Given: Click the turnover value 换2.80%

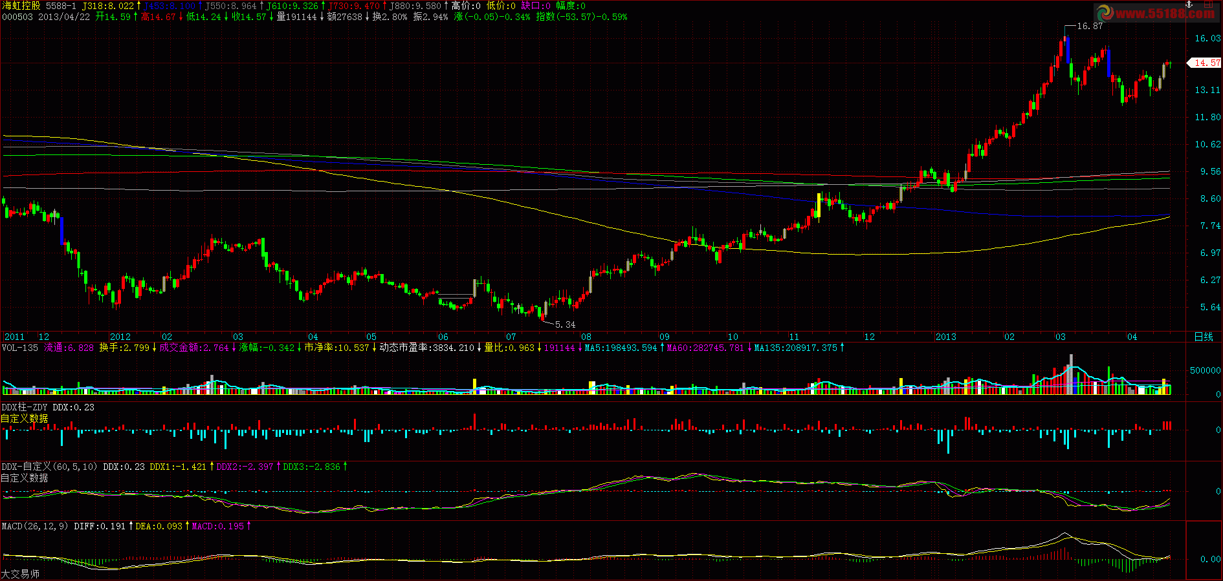Looking at the screenshot, I should pyautogui.click(x=390, y=17).
